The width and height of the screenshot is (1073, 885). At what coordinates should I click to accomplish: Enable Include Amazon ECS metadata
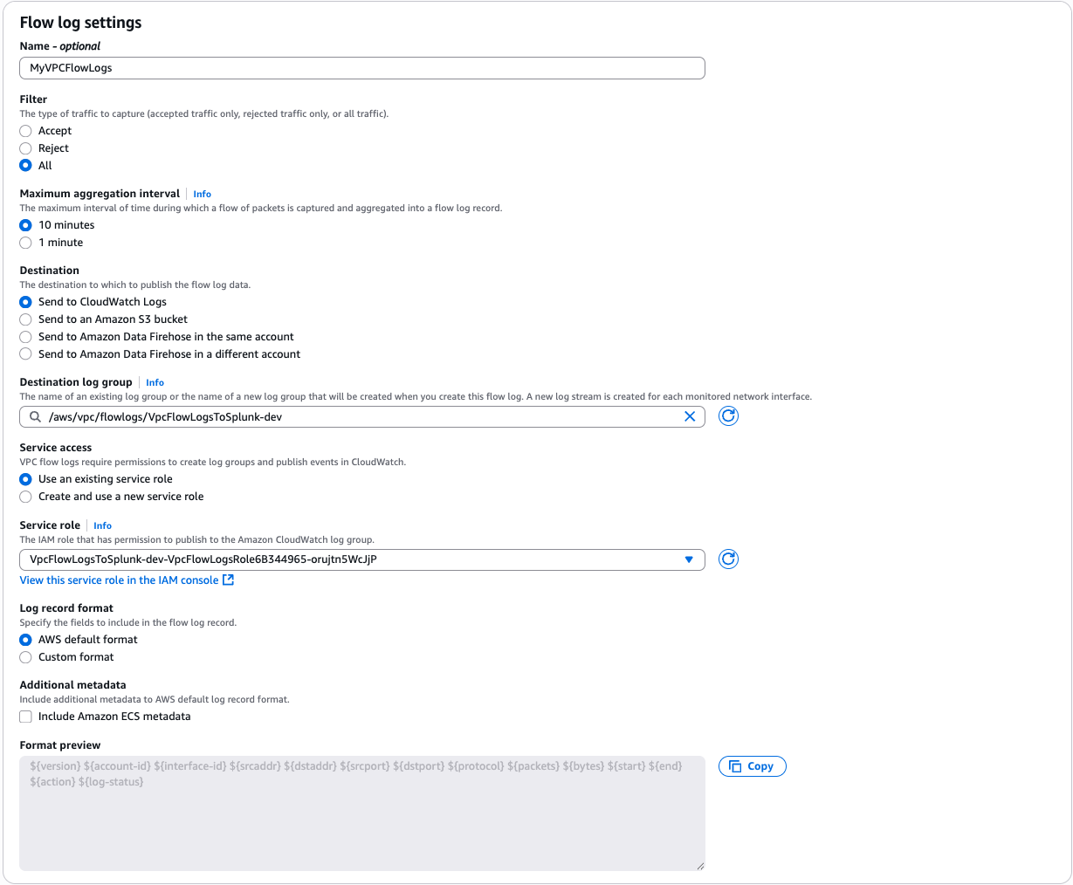tap(25, 716)
